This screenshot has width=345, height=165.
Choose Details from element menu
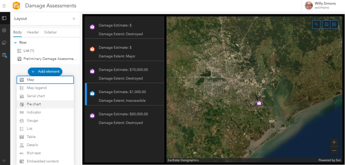(45, 145)
